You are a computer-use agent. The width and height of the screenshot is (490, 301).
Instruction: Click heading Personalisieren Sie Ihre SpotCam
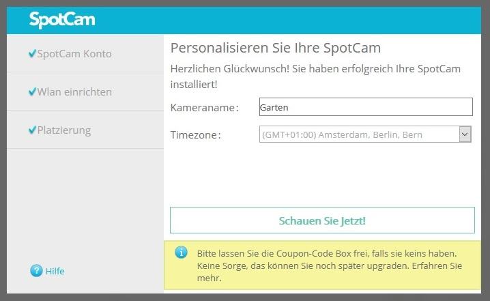[x=276, y=48]
